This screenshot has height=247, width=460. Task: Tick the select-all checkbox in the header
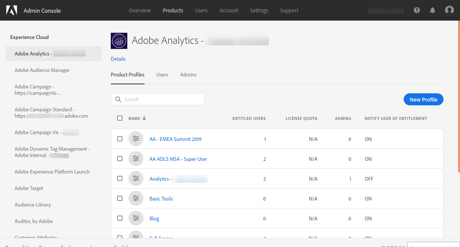120,118
